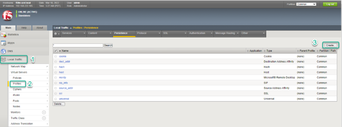The height and width of the screenshot is (127, 342).
Task: Expand the Other profile menu
Action: 253,33
